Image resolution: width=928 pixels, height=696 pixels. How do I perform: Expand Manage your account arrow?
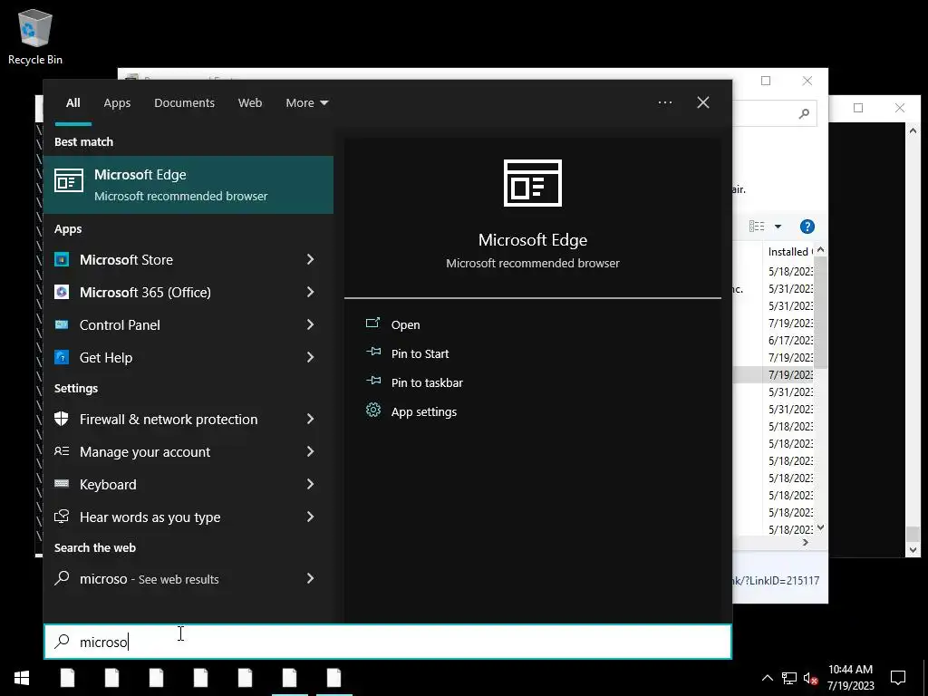[x=310, y=451]
